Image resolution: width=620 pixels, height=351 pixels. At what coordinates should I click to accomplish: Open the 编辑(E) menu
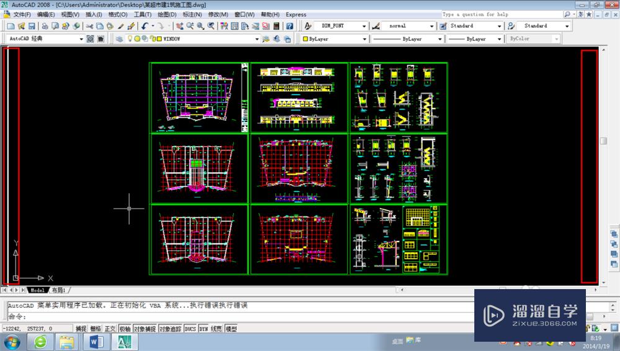click(46, 14)
